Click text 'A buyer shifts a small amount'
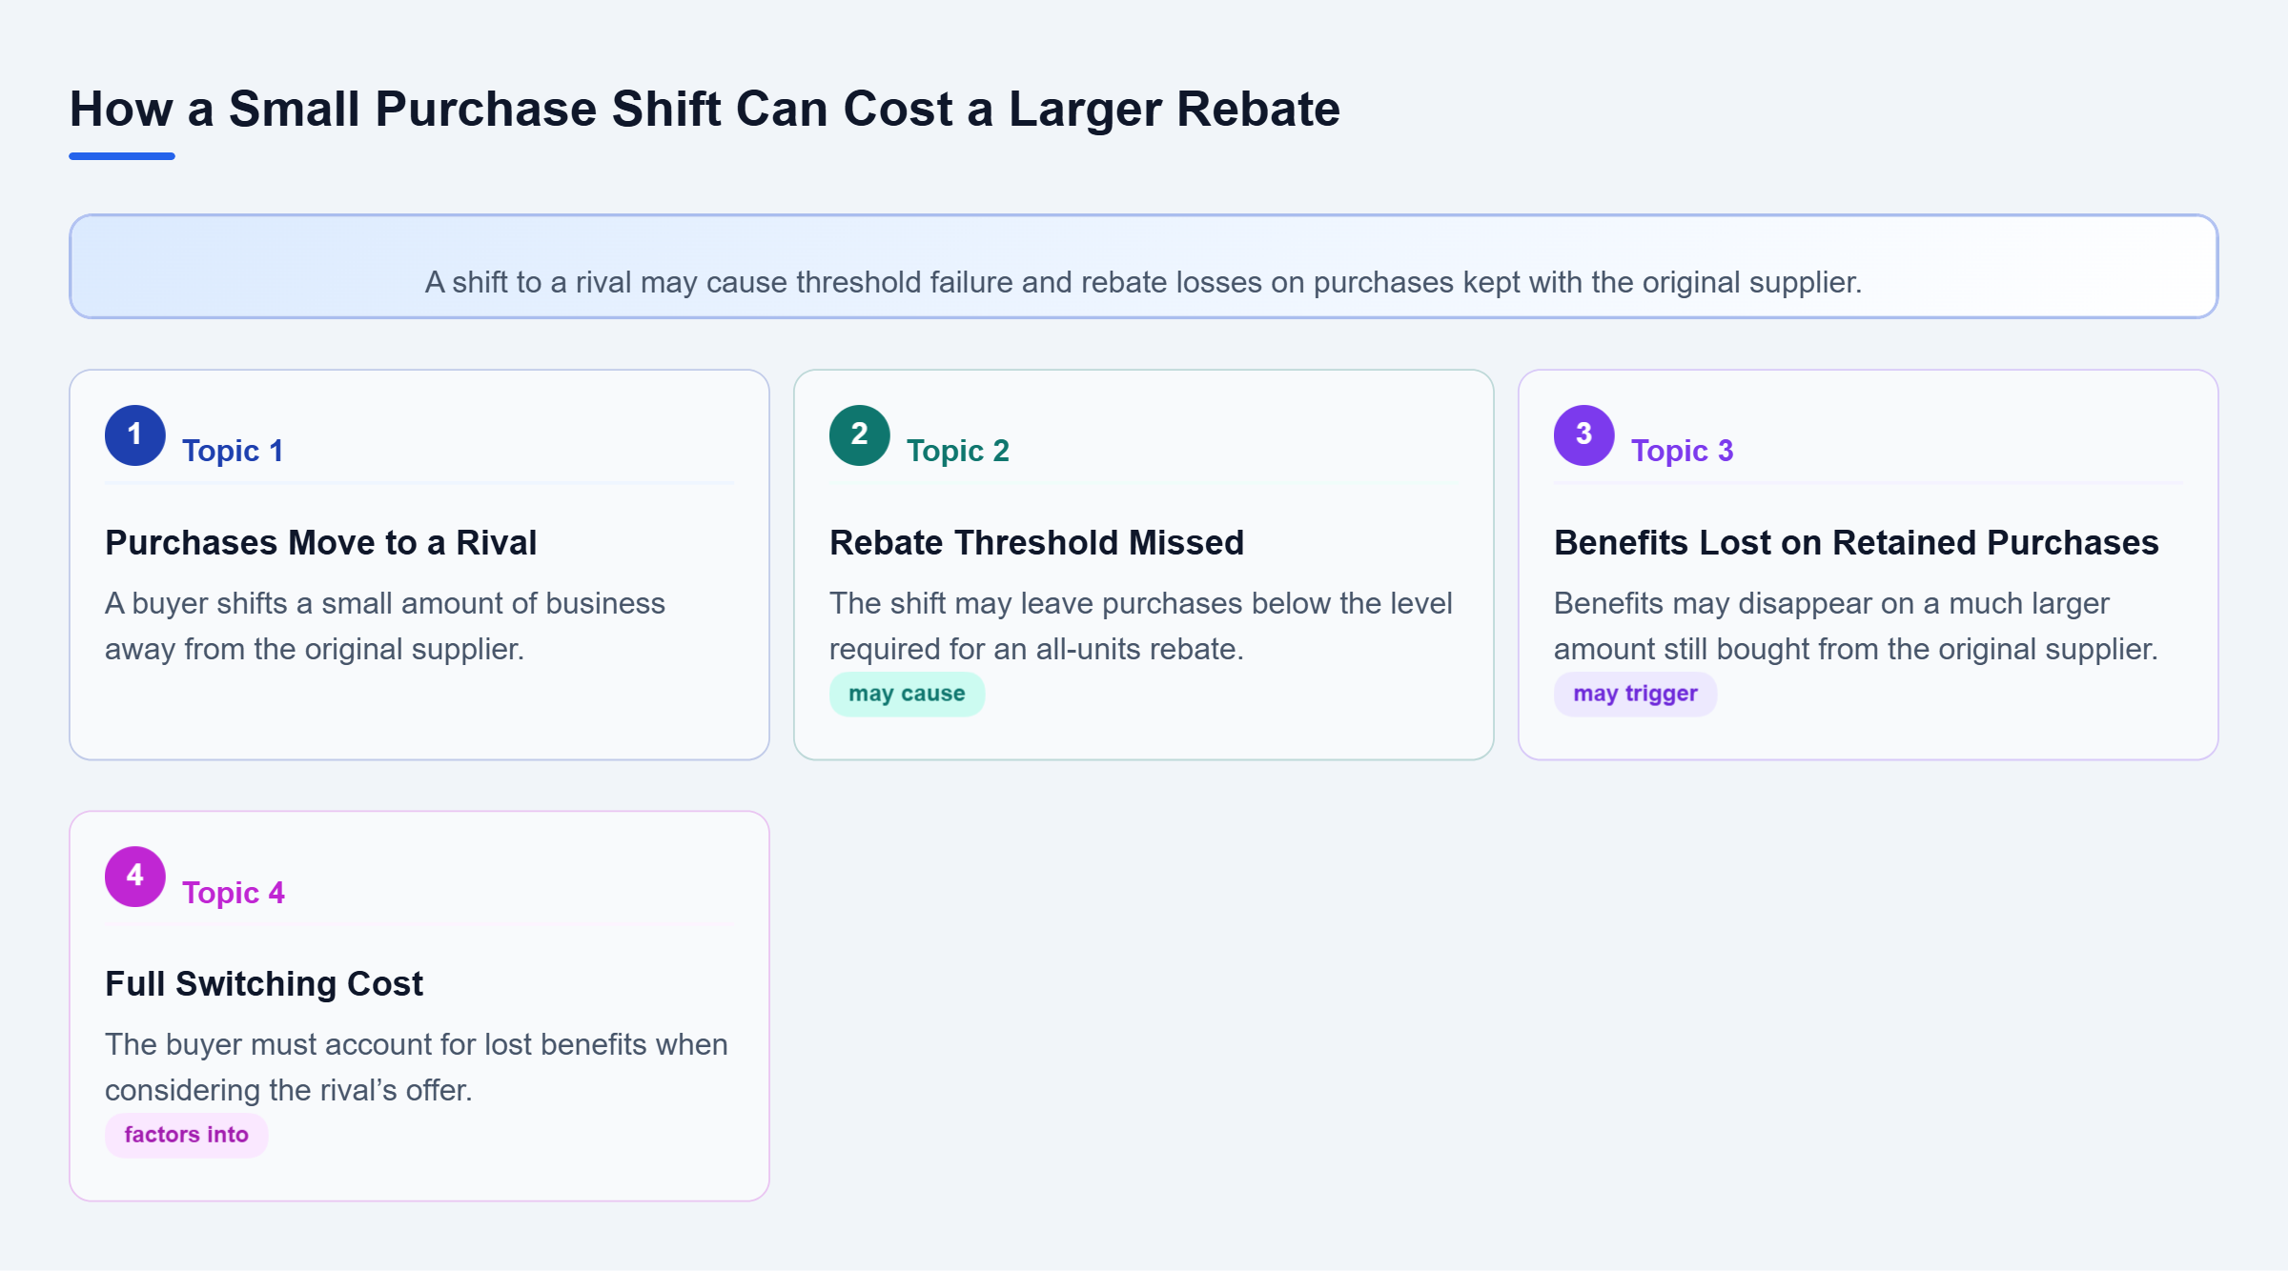Viewport: 2288px width, 1271px height. 304,603
